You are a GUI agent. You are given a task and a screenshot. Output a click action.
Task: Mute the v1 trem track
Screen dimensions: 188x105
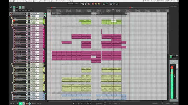tap(36, 33)
